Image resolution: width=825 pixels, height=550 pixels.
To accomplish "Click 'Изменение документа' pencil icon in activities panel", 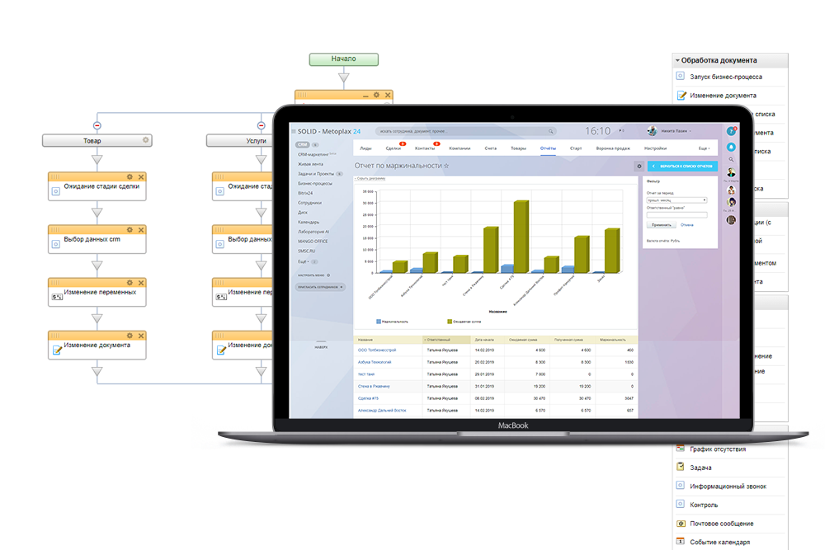I will coord(681,95).
